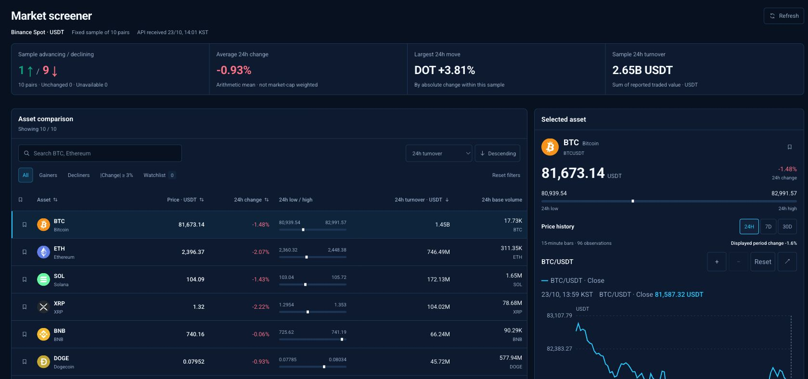Click the large Bitcoin icon in Selected asset

click(550, 147)
